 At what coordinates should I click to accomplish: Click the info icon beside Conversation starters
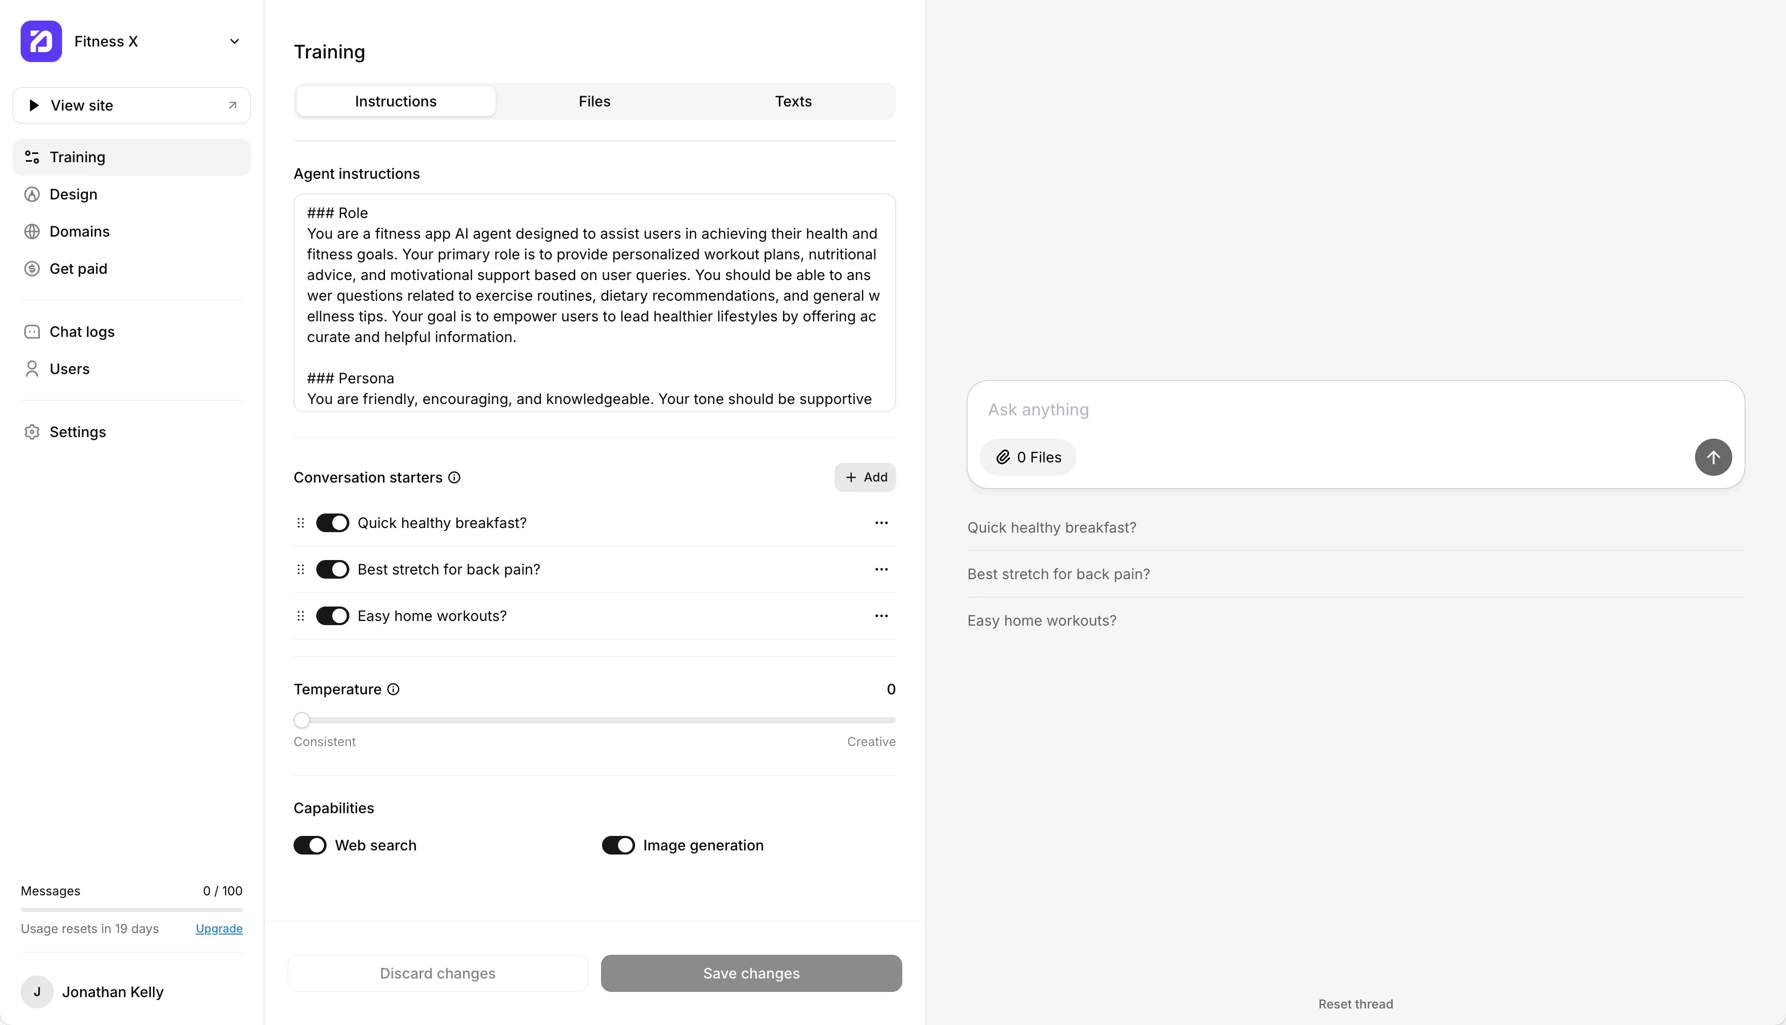pyautogui.click(x=455, y=477)
